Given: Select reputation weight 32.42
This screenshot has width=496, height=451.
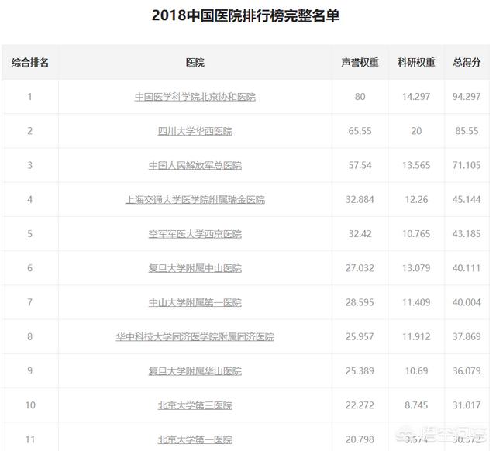Looking at the screenshot, I should [360, 234].
